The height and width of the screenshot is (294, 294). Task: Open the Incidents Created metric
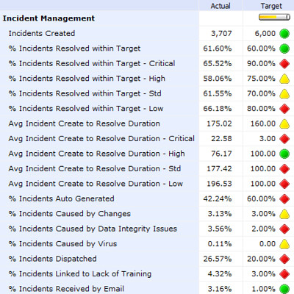[42, 33]
